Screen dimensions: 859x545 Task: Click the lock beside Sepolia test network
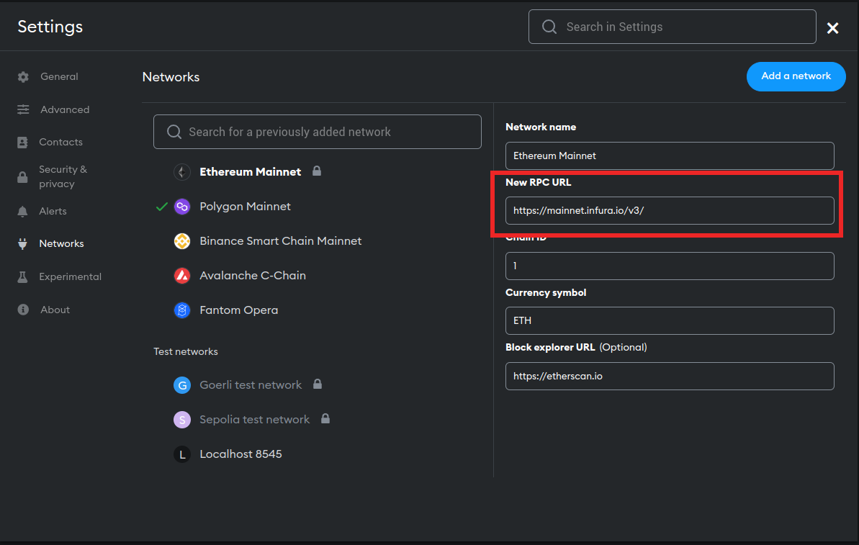pos(324,418)
